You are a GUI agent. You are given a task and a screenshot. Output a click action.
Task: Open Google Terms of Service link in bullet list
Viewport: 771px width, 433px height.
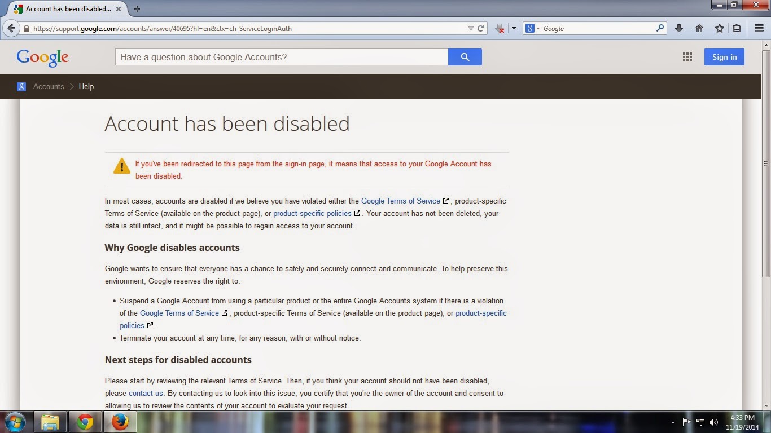[179, 313]
